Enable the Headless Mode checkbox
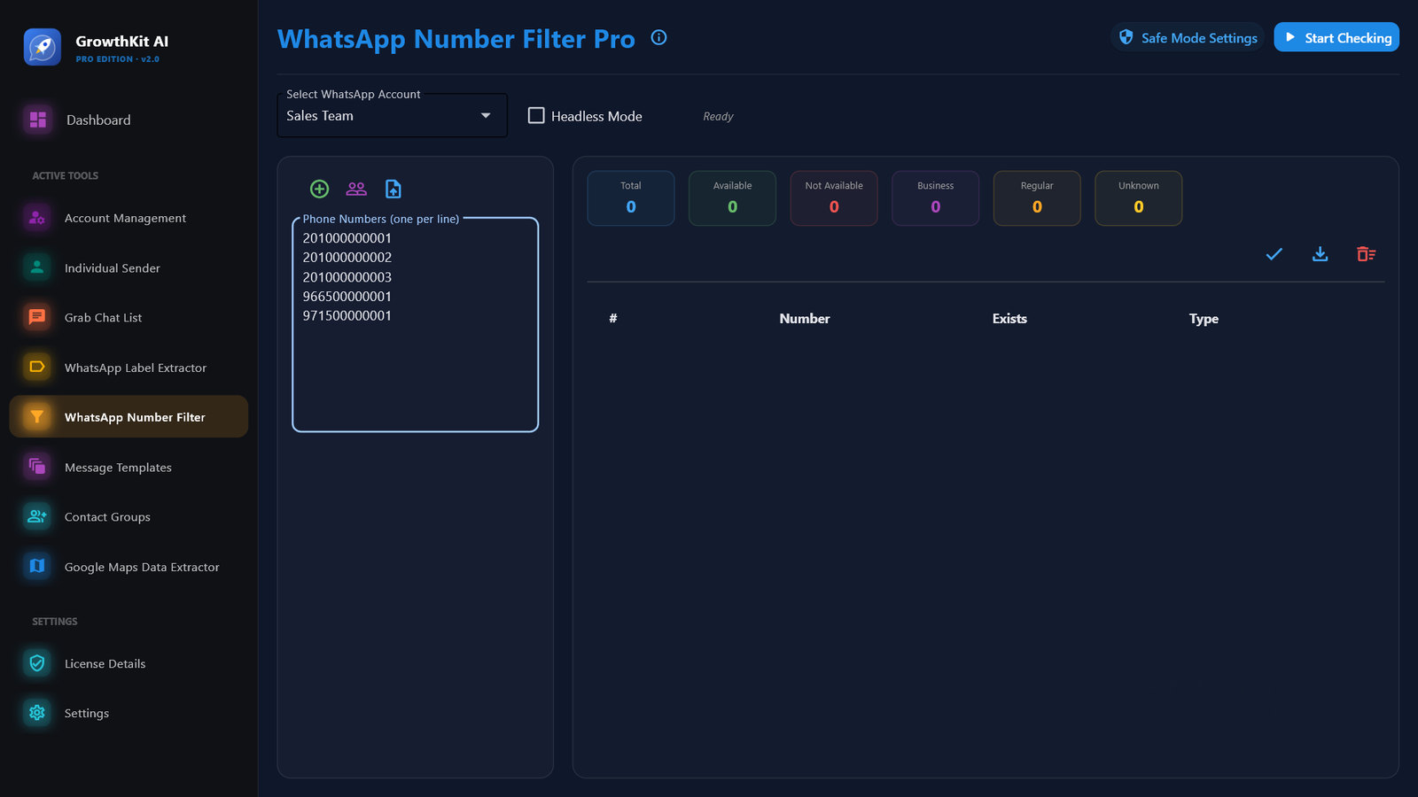Image resolution: width=1418 pixels, height=797 pixels. point(536,116)
